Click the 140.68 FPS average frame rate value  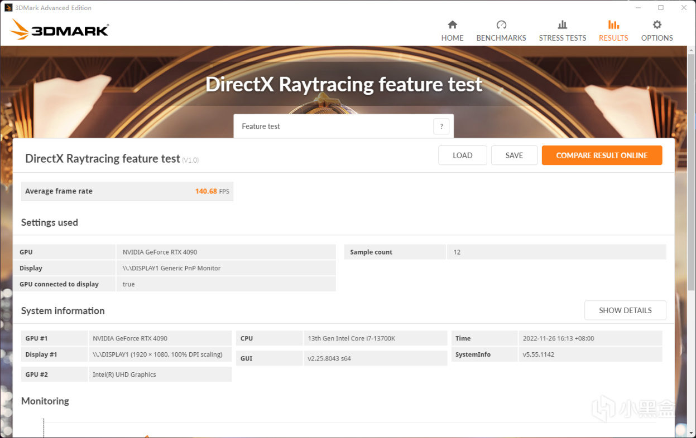tap(212, 191)
